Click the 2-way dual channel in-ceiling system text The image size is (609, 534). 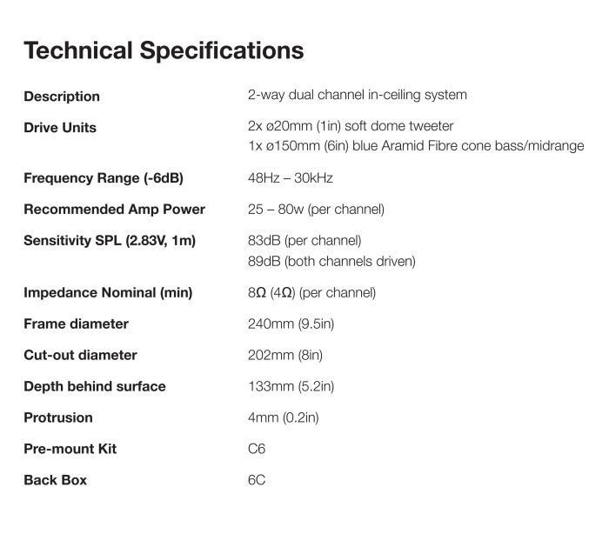coord(358,96)
